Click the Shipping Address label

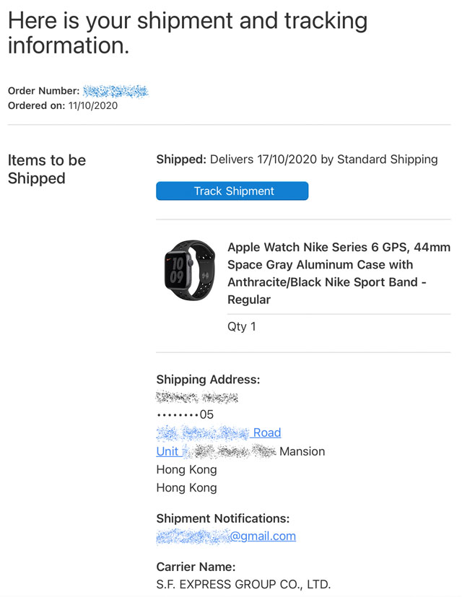pos(208,379)
